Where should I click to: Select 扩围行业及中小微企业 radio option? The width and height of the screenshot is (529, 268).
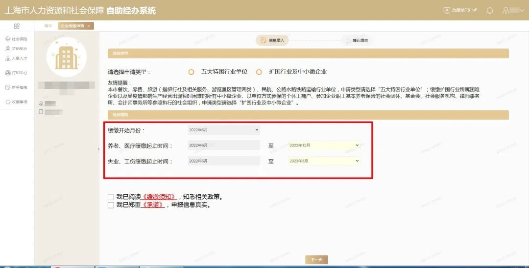(x=259, y=72)
